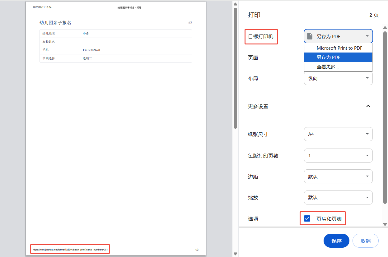The height and width of the screenshot is (257, 388).
Task: Click preview scrollbar down arrow
Action: [236, 254]
